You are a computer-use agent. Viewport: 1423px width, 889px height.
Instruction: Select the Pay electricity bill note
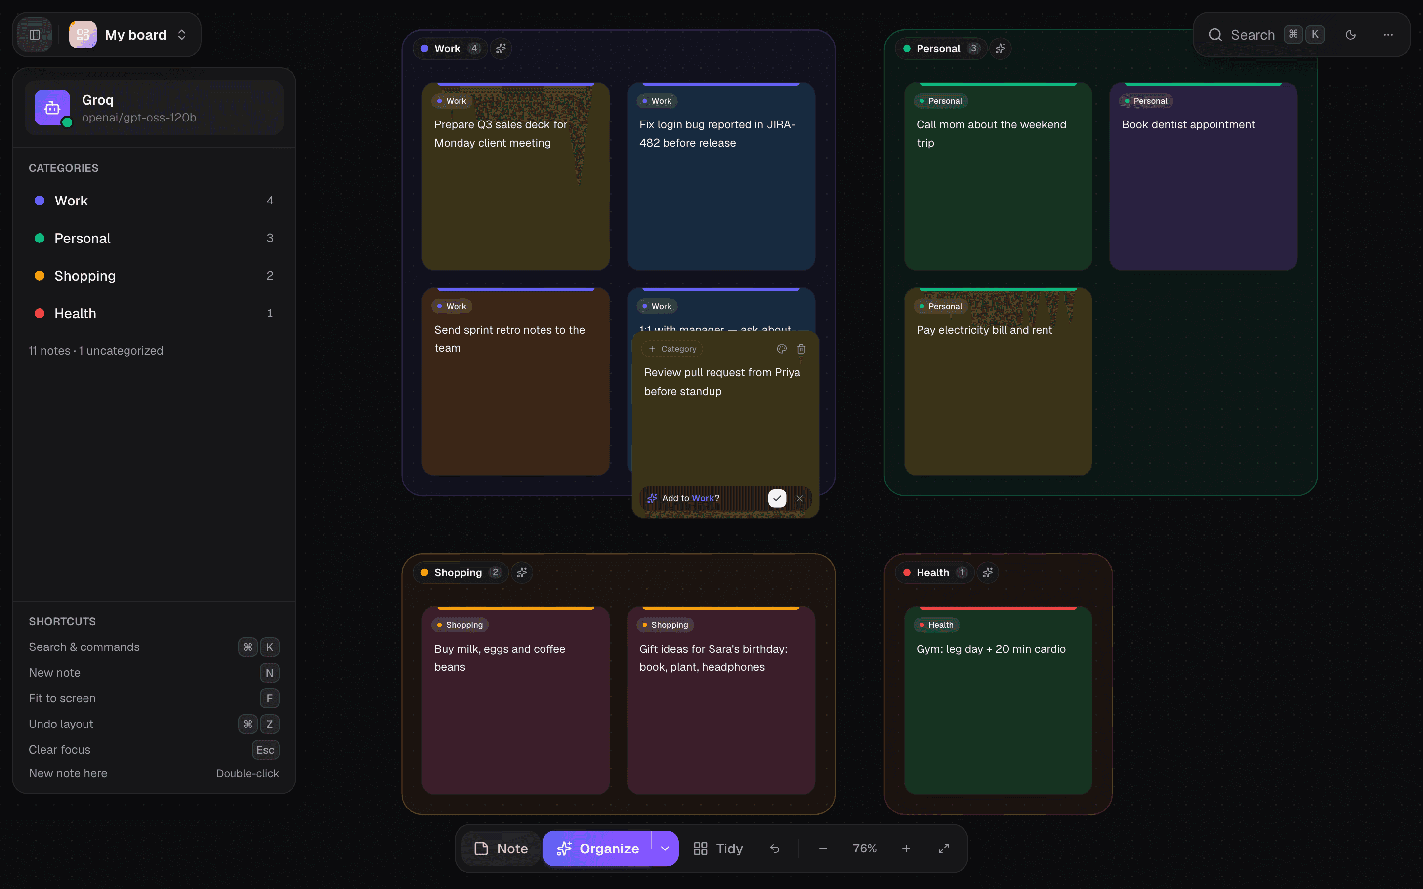998,382
